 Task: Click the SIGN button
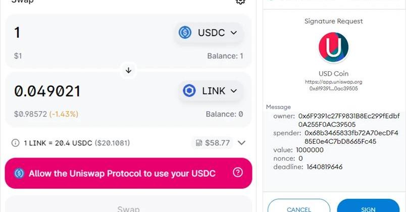click(x=368, y=208)
